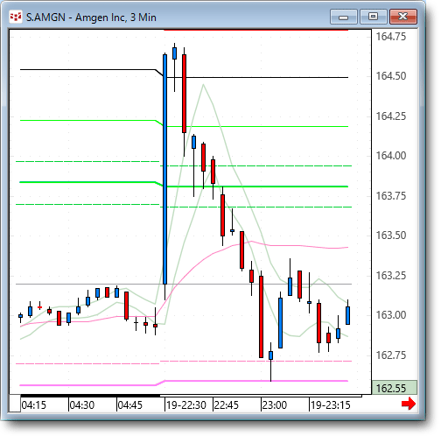Minimize the S.AMGN chart window

[344, 17]
